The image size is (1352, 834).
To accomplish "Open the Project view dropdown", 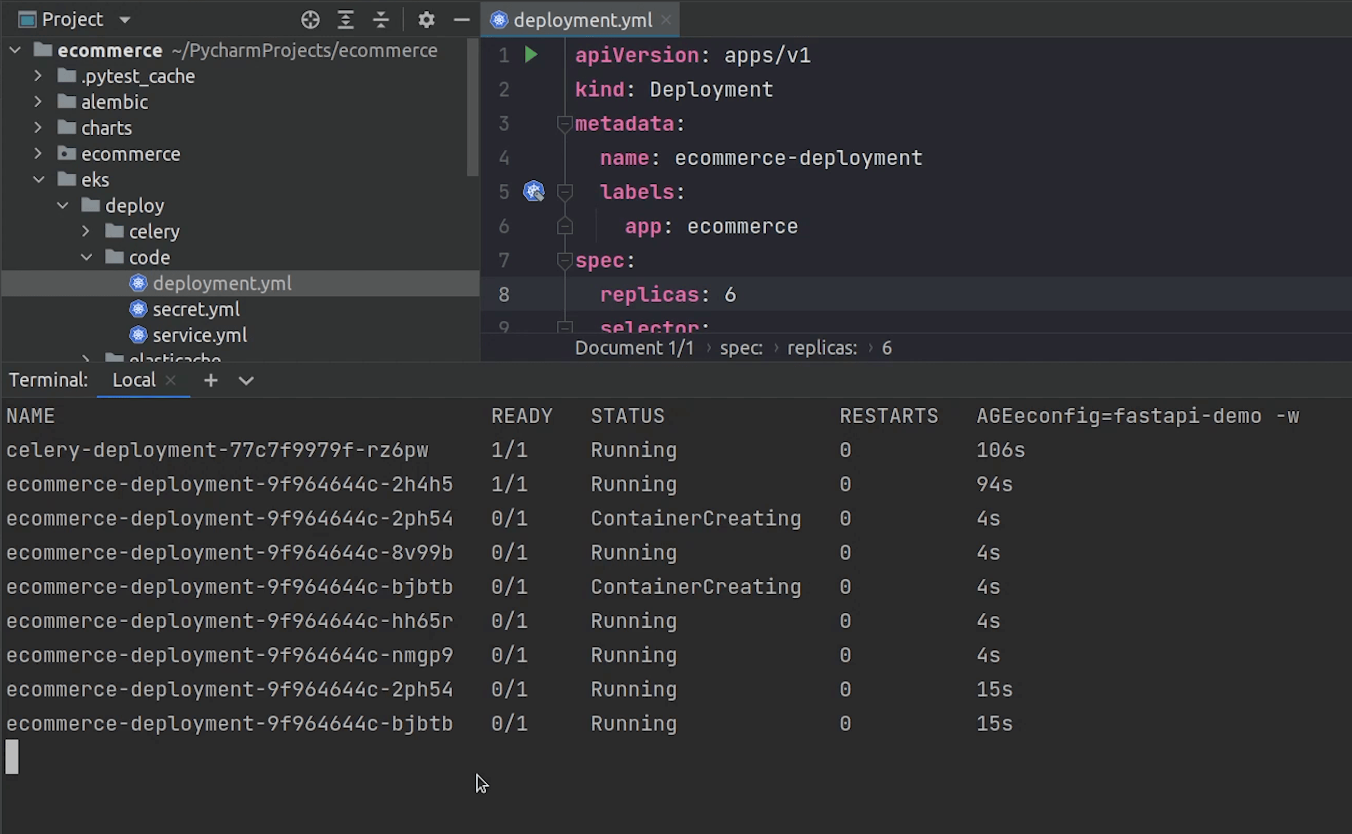I will pos(125,20).
